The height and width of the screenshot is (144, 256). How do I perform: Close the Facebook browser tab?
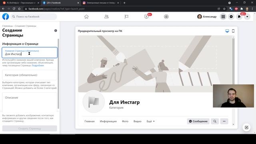tap(78, 3)
